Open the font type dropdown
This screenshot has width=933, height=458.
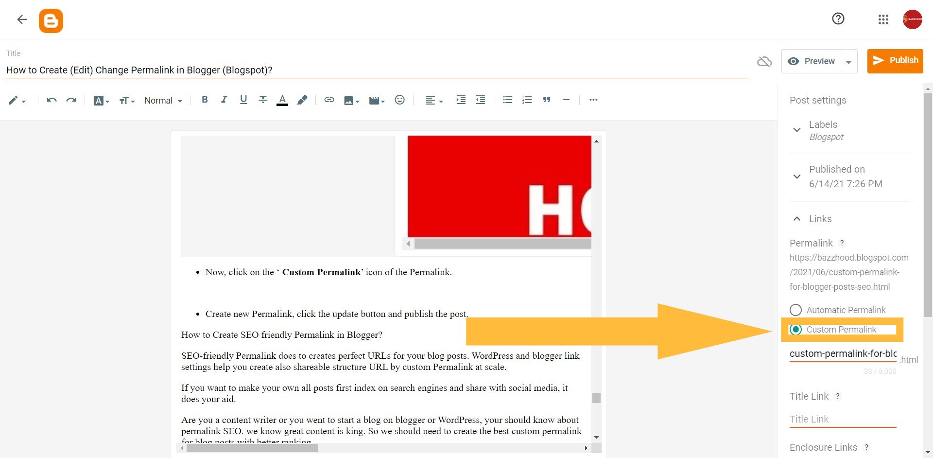click(102, 101)
